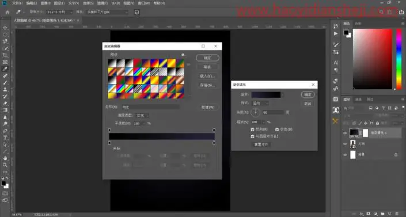Click 取消 in Gradient Editor
406x217 pixels.
coord(207,67)
